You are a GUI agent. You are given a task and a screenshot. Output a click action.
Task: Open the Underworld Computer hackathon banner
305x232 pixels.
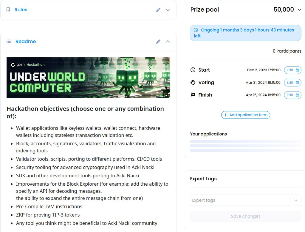[88, 78]
